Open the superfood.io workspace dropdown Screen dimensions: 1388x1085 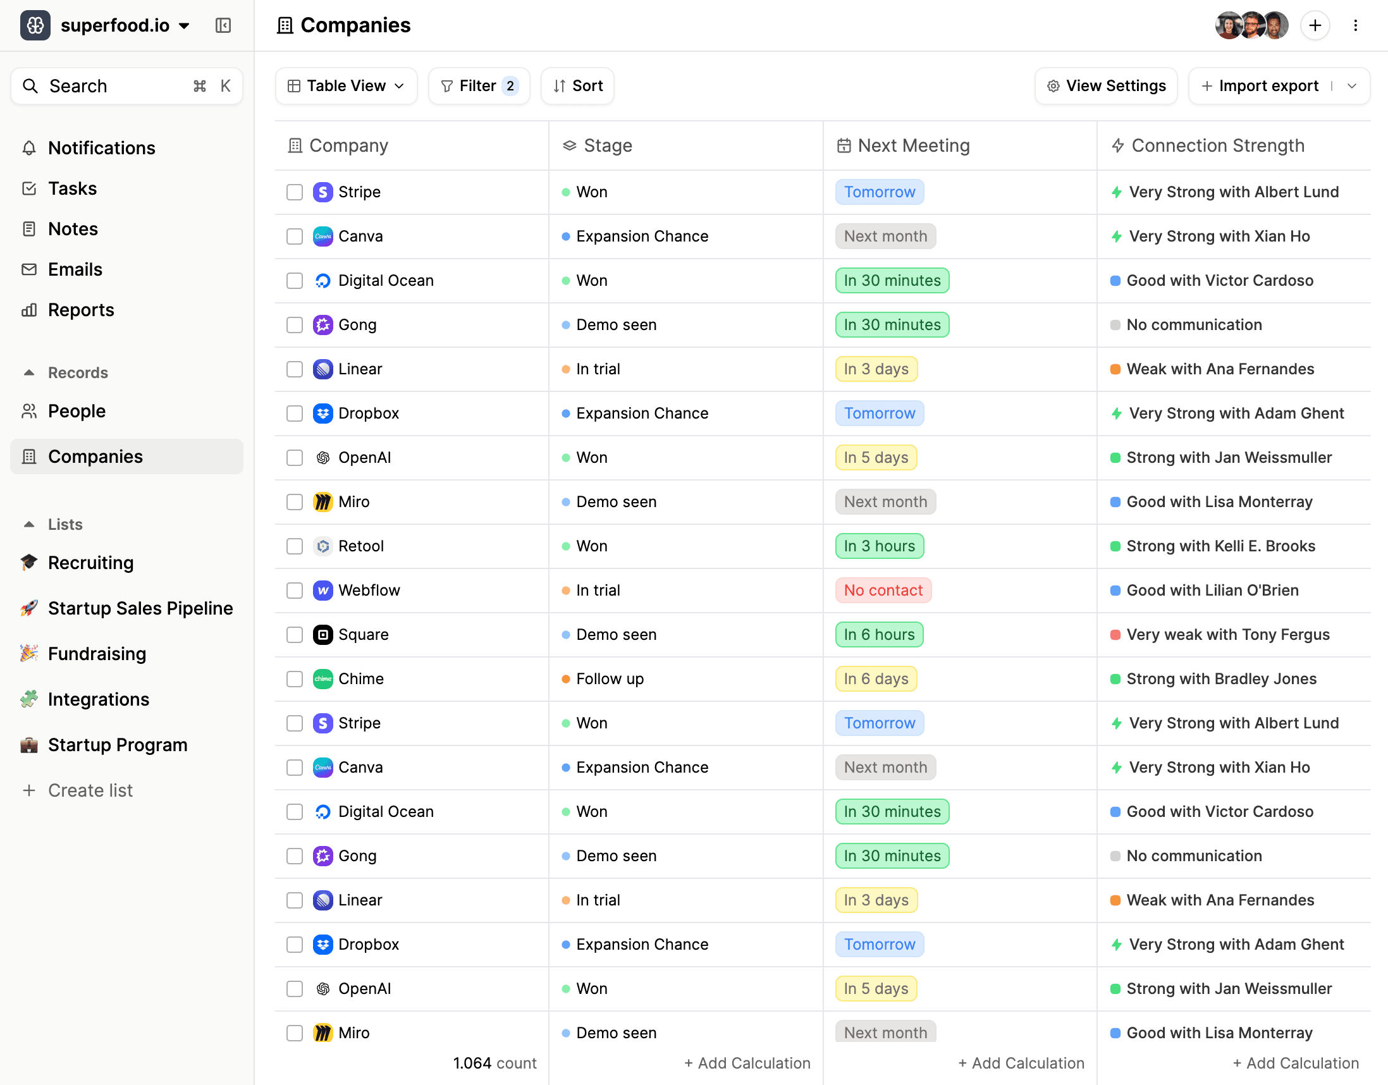[x=184, y=26]
